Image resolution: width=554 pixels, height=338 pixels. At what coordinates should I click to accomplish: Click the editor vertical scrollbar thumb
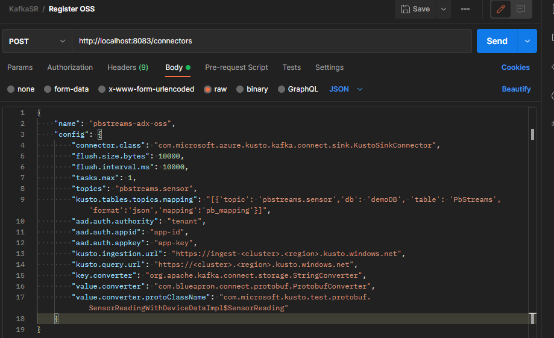pos(532,134)
